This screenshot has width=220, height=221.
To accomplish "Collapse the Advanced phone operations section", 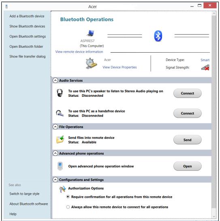I will [x=56, y=153].
